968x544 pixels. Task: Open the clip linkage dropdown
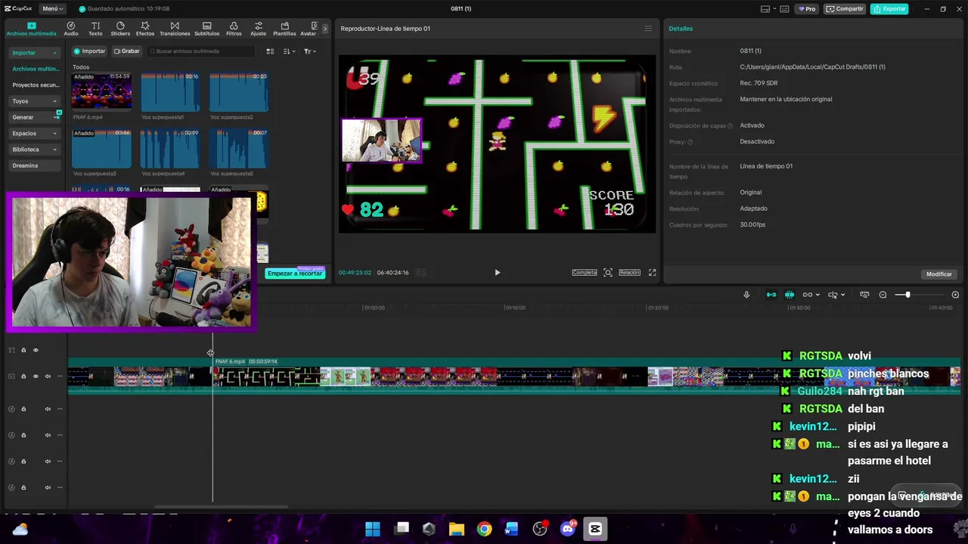[x=811, y=295]
